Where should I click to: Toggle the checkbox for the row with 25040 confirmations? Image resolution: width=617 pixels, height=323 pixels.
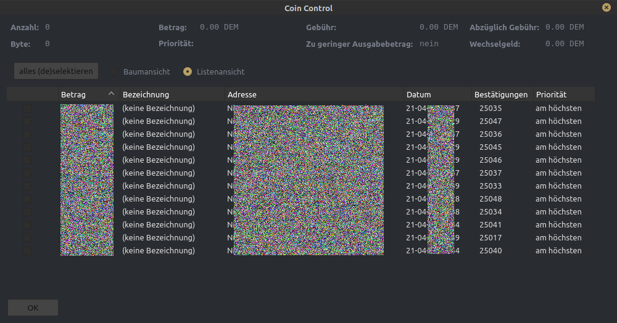coord(27,251)
